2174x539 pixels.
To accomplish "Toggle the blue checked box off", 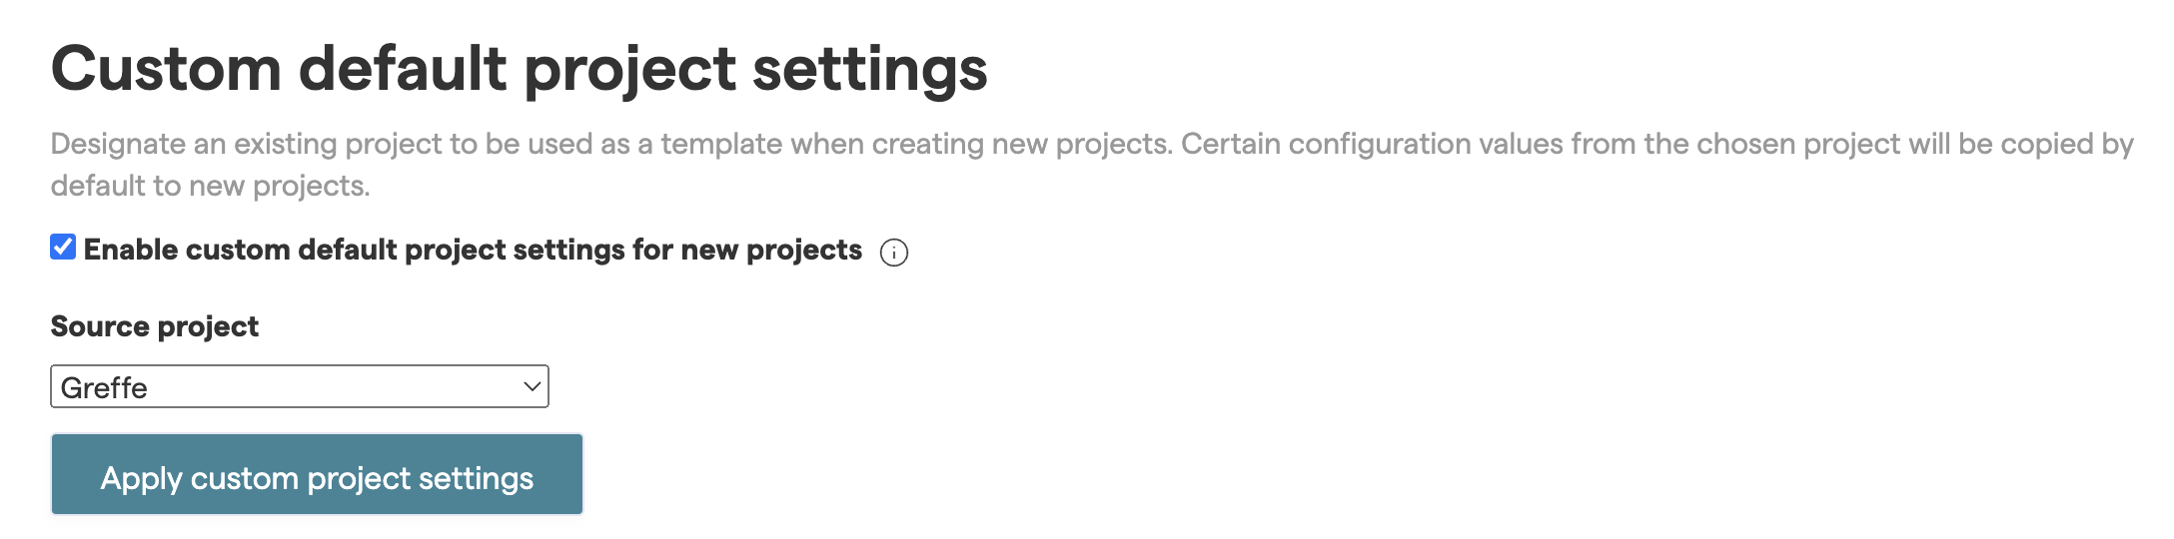I will pyautogui.click(x=63, y=248).
